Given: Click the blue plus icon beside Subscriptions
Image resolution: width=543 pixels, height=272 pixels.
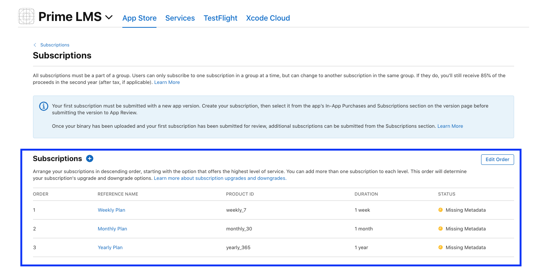Looking at the screenshot, I should point(89,158).
